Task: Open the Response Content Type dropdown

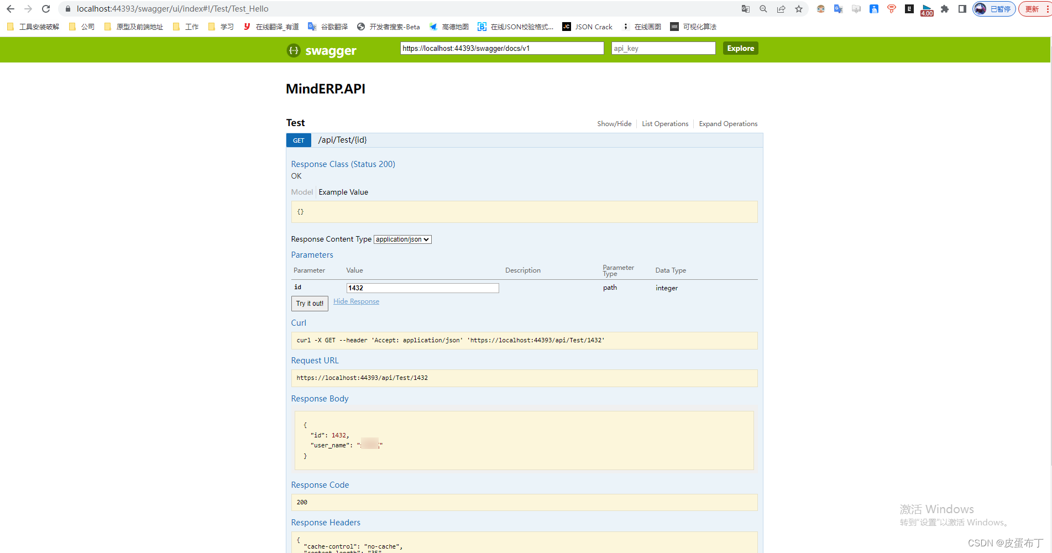Action: (402, 239)
